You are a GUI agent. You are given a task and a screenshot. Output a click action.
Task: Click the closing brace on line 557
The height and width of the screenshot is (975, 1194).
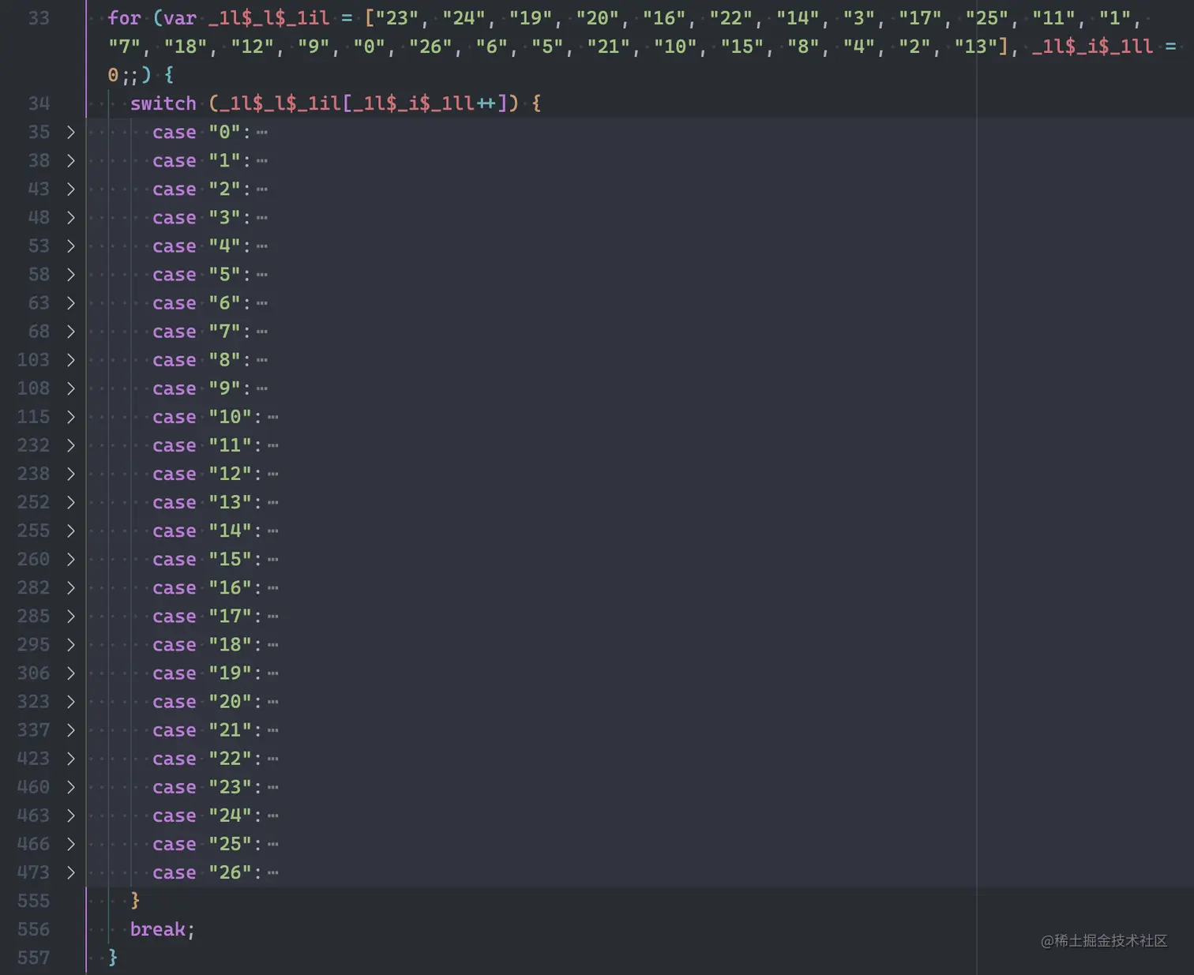coord(113,958)
